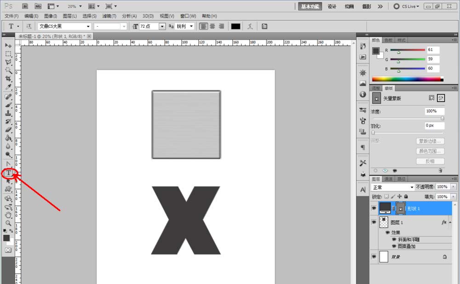The width and height of the screenshot is (460, 284).
Task: Hide the 图层 1 layer
Action: 374,222
